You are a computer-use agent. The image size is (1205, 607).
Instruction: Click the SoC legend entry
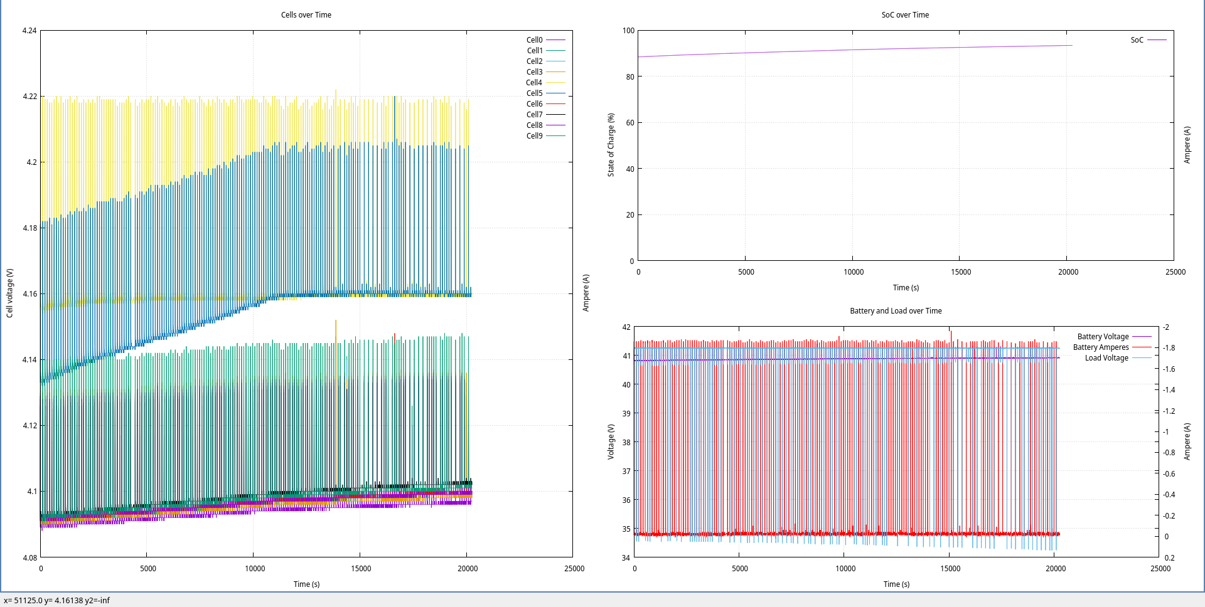click(x=1149, y=40)
